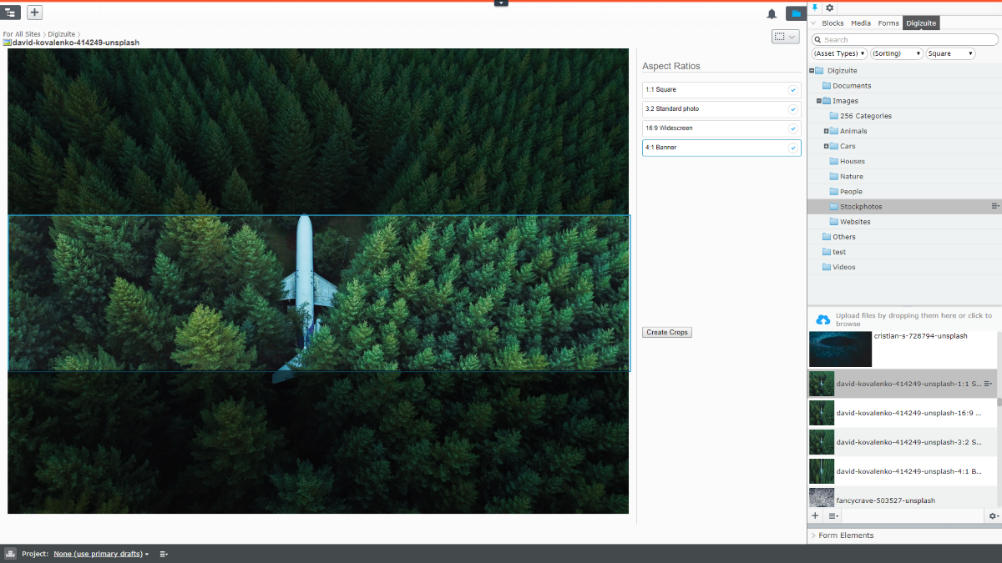The width and height of the screenshot is (1002, 563).
Task: Open the Square crop filter dropdown
Action: click(x=950, y=53)
